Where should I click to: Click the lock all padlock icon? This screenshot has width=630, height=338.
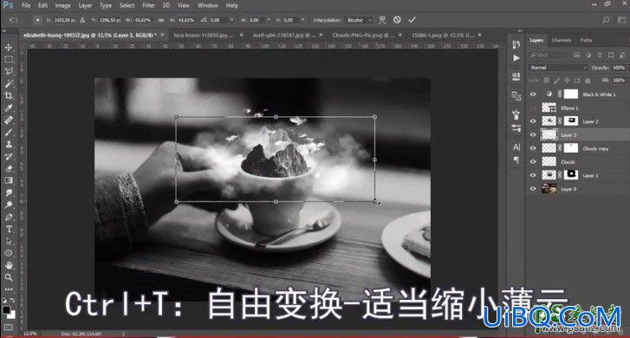[588, 81]
